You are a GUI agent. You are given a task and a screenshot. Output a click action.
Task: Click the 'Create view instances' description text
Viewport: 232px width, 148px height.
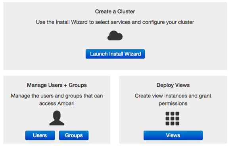pyautogui.click(x=173, y=100)
